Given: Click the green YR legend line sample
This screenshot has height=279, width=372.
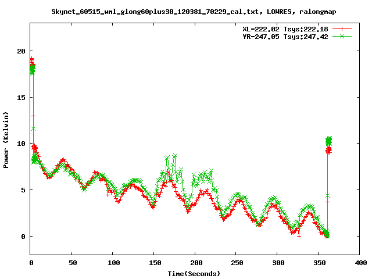Looking at the screenshot, I should (342, 36).
